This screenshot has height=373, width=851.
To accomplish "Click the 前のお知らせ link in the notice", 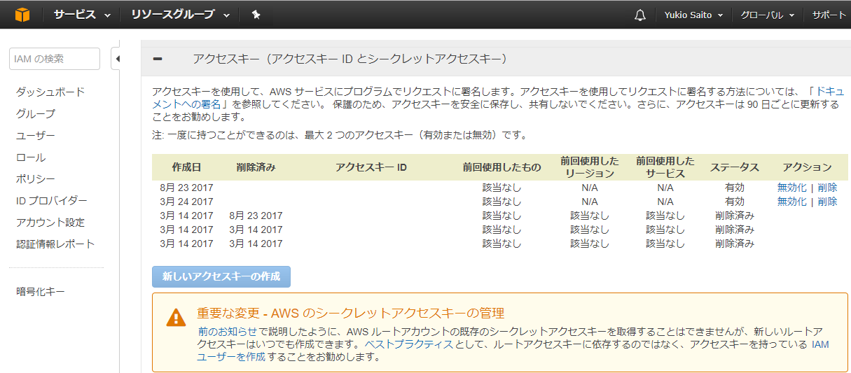I will click(x=228, y=331).
